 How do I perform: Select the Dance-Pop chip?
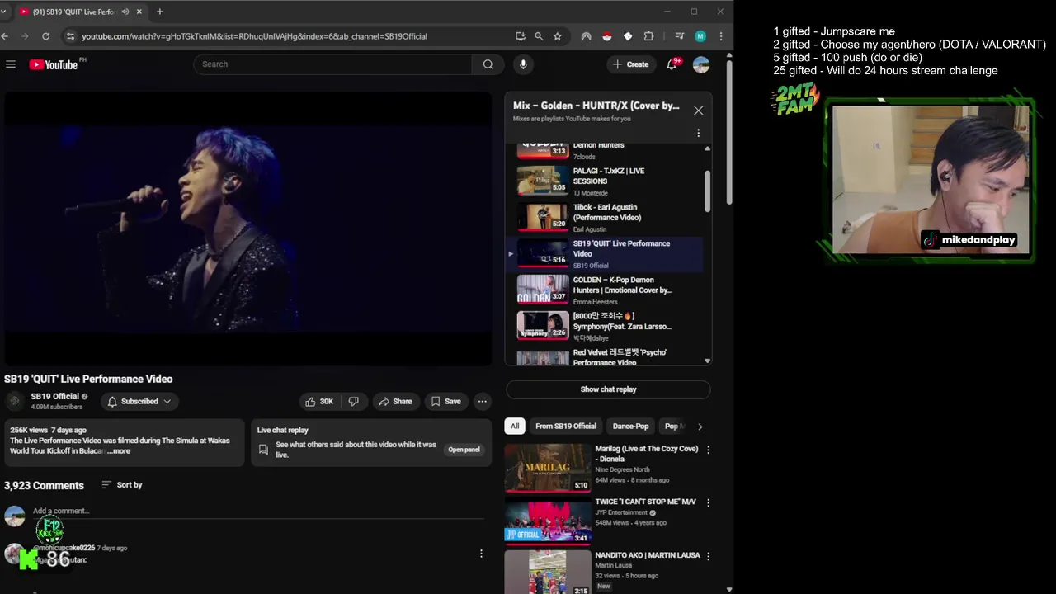[x=631, y=427]
